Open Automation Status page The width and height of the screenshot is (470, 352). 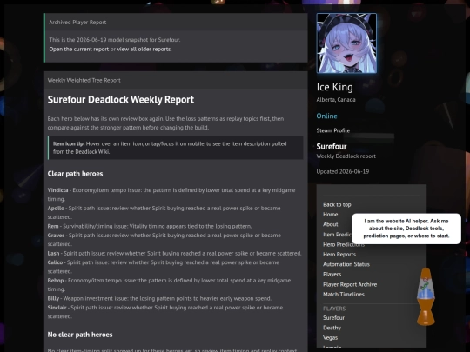click(346, 264)
